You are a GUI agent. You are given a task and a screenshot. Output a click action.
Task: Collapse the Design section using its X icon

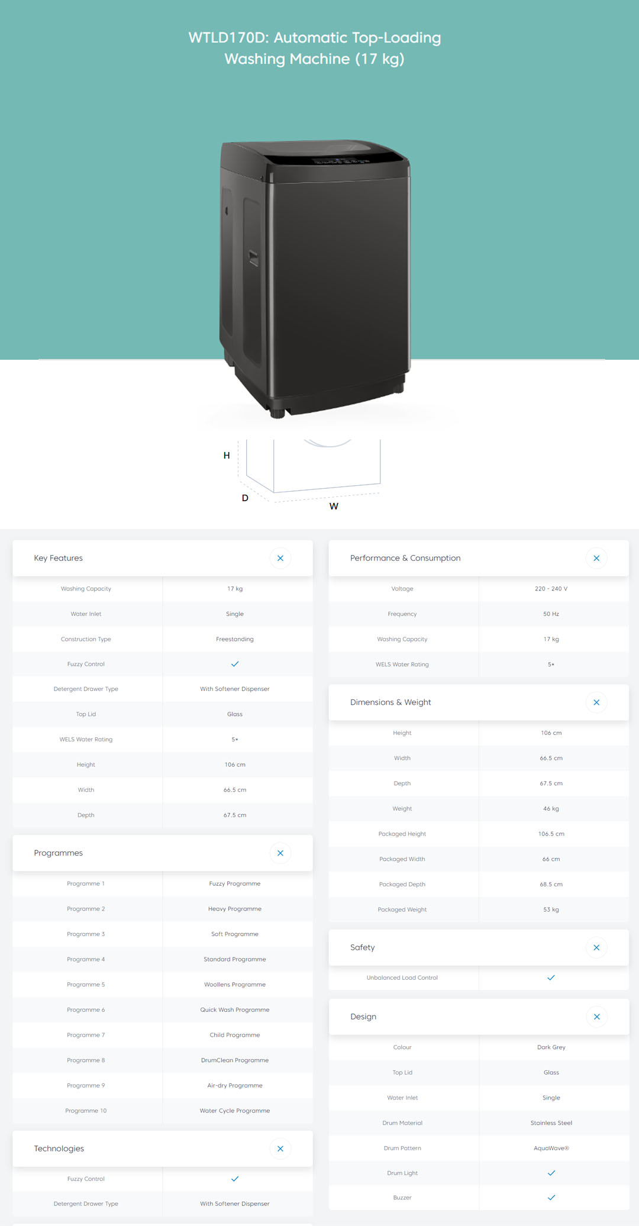point(596,1017)
